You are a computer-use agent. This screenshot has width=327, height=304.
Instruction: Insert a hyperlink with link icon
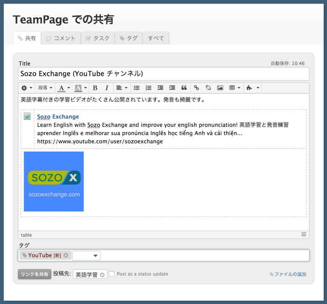point(196,88)
